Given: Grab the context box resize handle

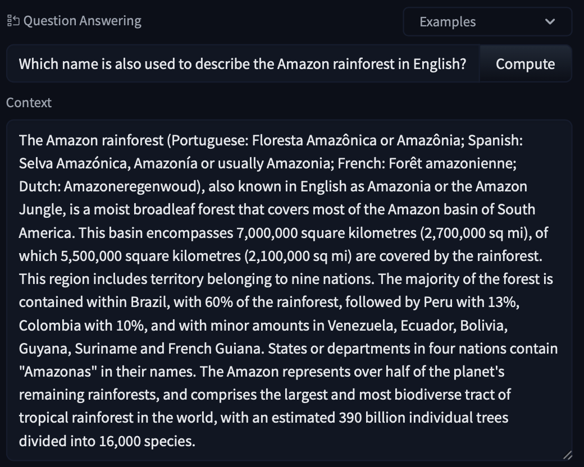Looking at the screenshot, I should (x=567, y=455).
